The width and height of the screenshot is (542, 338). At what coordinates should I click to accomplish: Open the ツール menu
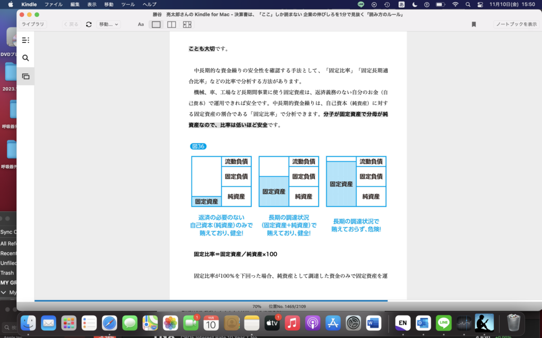pos(128,4)
